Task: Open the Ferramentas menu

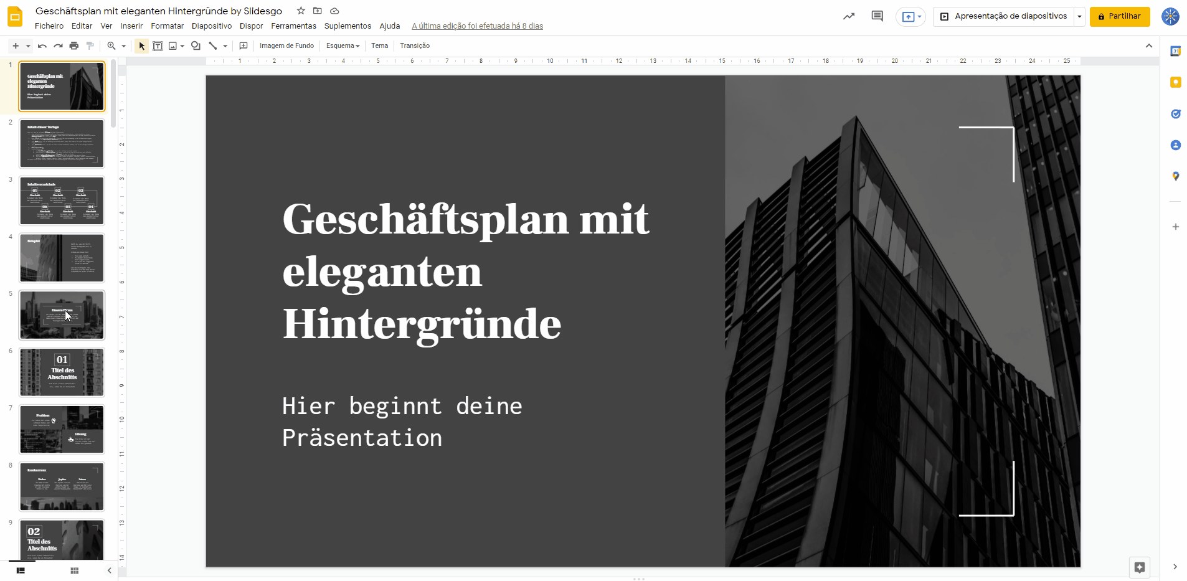Action: pos(293,26)
